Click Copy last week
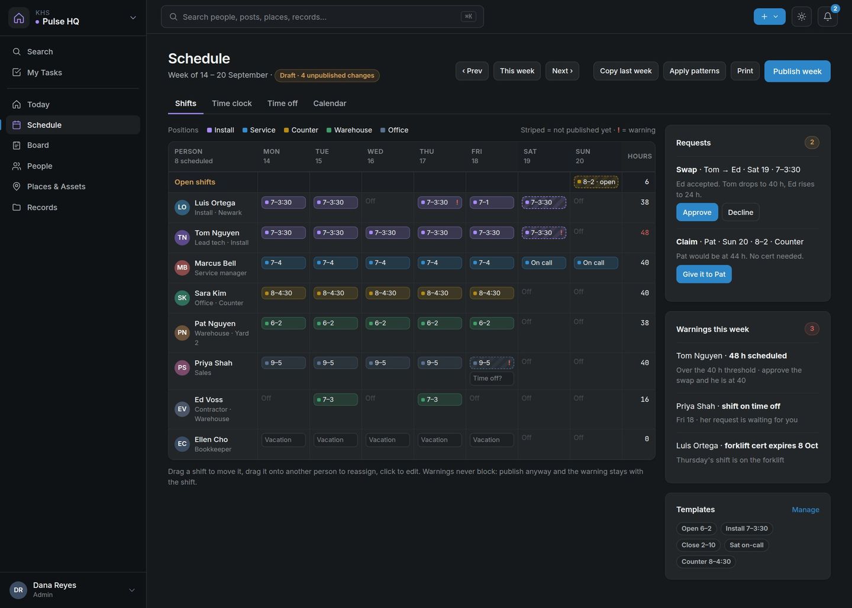The width and height of the screenshot is (852, 608). click(625, 71)
